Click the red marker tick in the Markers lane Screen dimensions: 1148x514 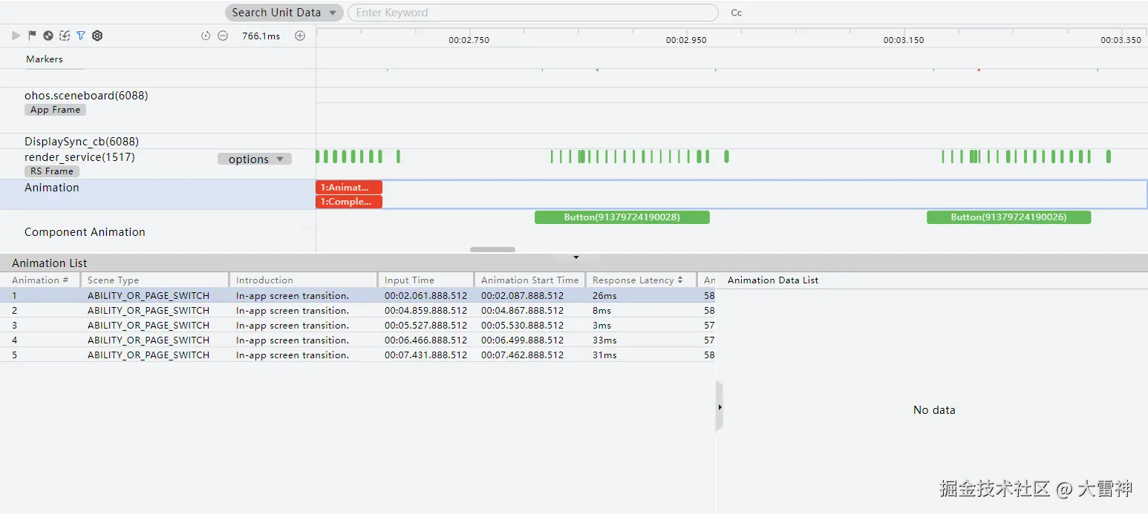point(979,69)
